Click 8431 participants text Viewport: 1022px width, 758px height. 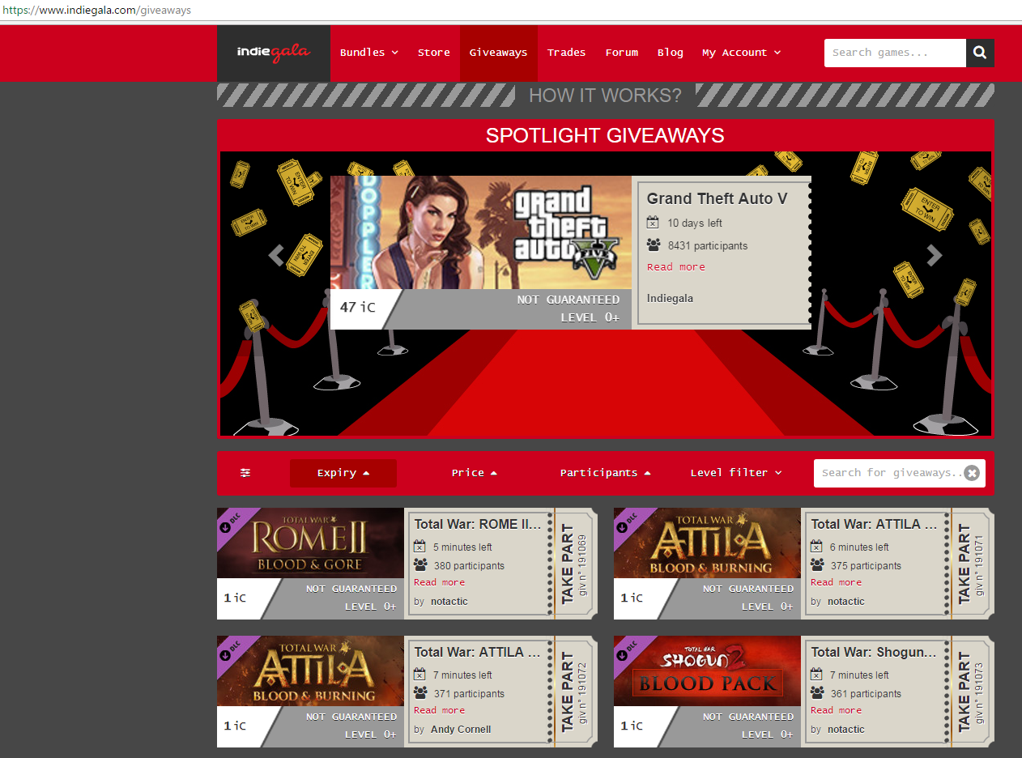point(708,245)
